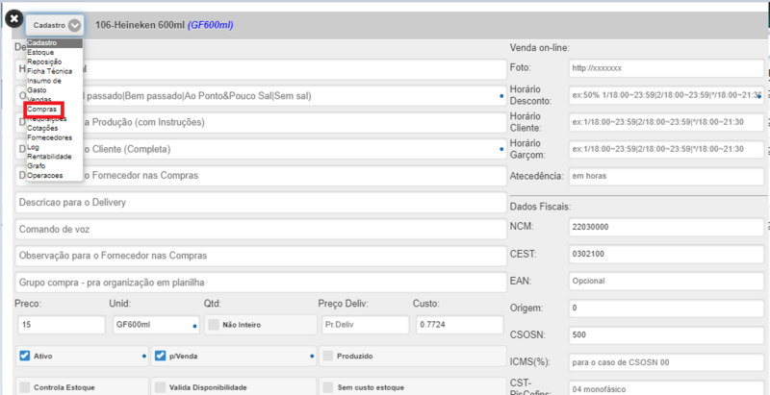Enable Sem custo estoque checkbox
This screenshot has width=770, height=395.
coord(328,387)
